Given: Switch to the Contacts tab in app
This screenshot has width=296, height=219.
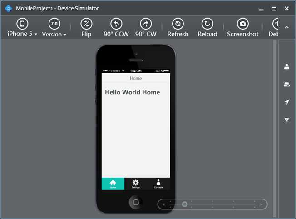Looking at the screenshot, I should [158, 184].
